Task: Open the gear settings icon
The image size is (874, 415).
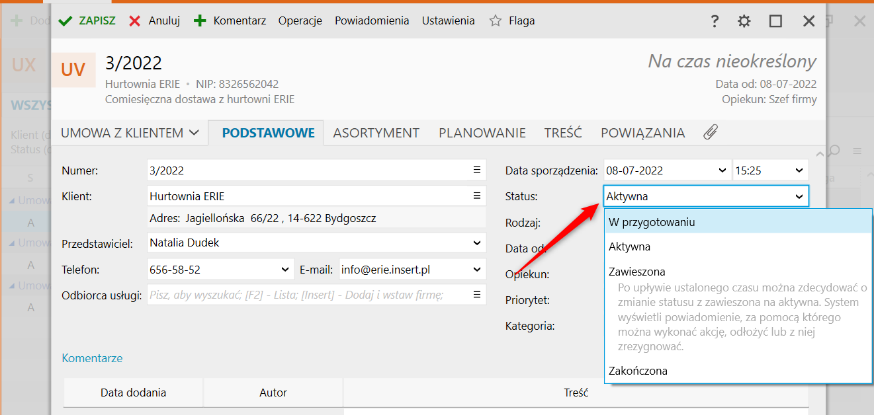Action: (x=744, y=21)
